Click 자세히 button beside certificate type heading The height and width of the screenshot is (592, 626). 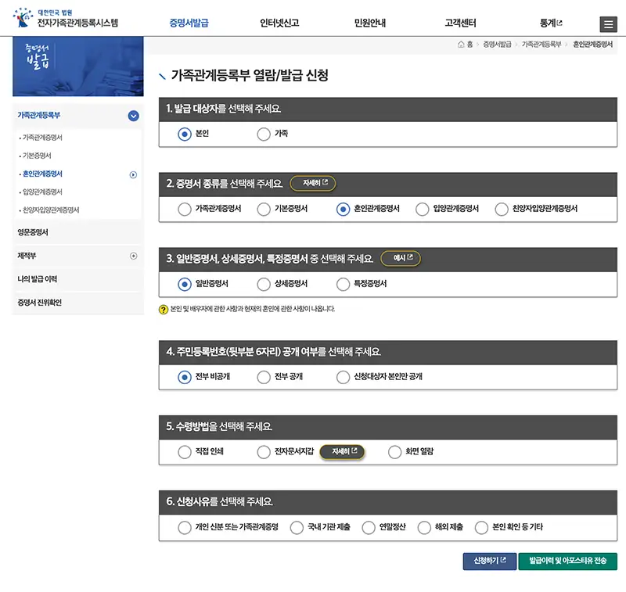[x=313, y=183]
